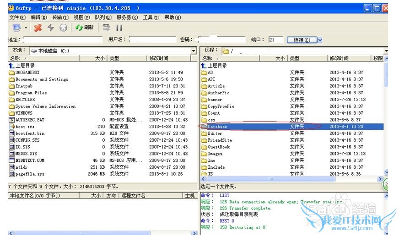Select the NTDETECT.COM file icon

[x=12, y=160]
